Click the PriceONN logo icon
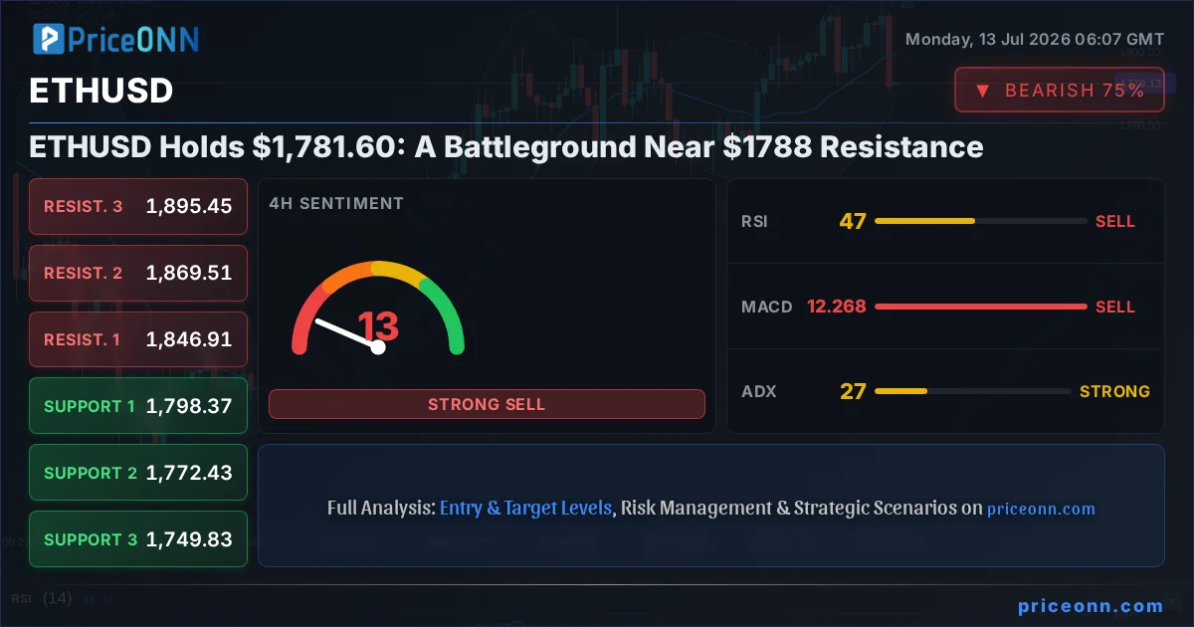This screenshot has height=627, width=1194. point(49,39)
